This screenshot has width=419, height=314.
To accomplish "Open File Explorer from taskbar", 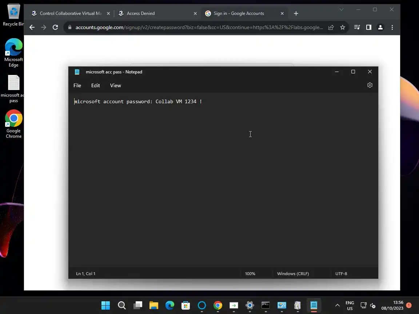I will [x=153, y=305].
